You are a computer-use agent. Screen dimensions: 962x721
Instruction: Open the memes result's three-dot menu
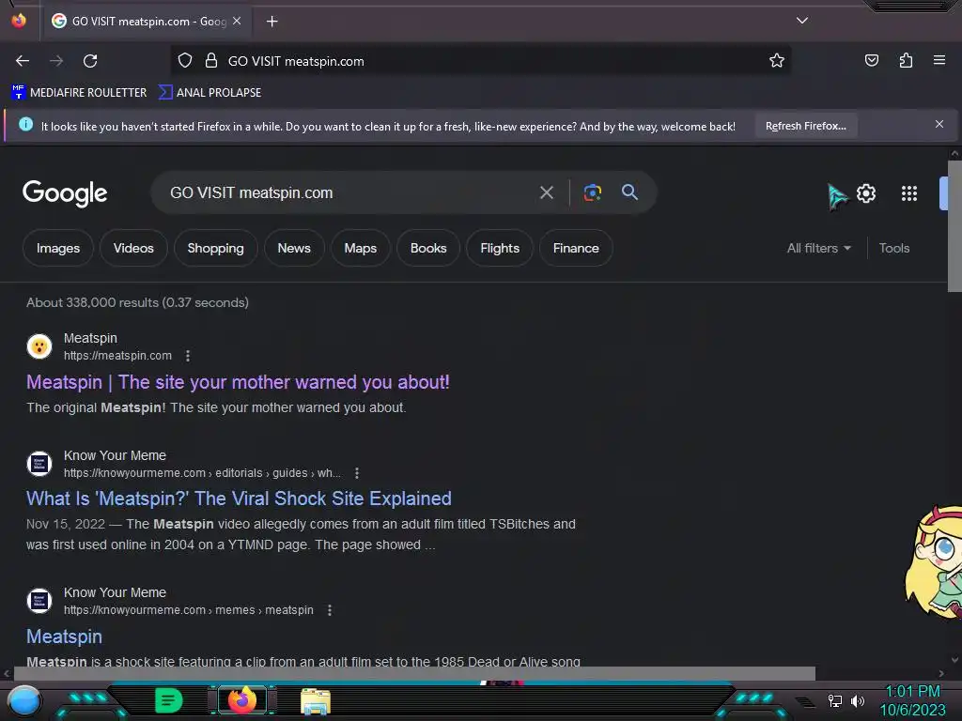click(x=330, y=610)
